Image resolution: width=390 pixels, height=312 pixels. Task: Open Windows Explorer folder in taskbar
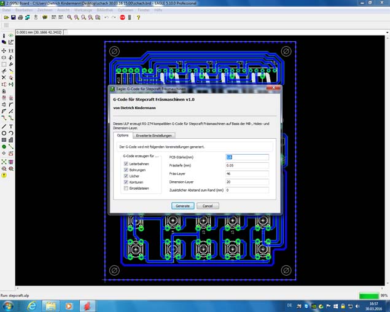[x=50, y=306]
